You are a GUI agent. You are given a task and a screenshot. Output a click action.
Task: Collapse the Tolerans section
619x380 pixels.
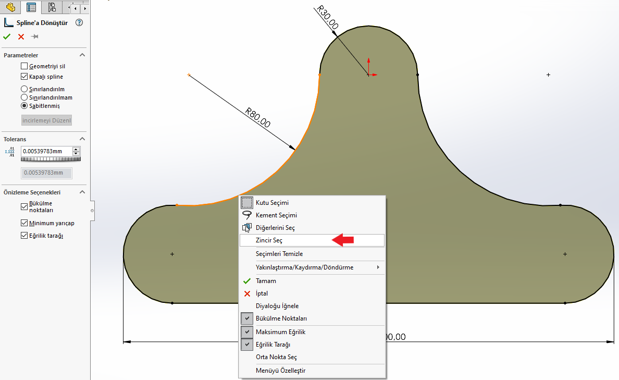coord(82,139)
